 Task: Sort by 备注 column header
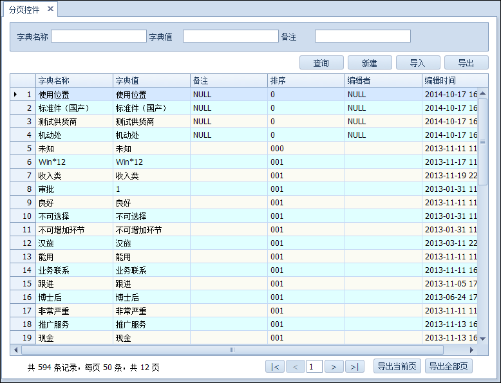tap(229, 80)
